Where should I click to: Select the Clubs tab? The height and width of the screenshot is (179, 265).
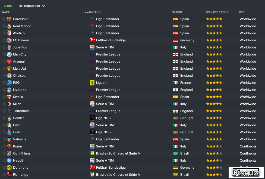click(x=8, y=6)
